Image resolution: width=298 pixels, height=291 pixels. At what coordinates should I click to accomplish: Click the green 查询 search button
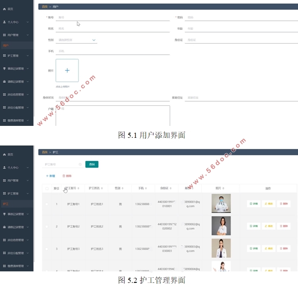(x=92, y=164)
